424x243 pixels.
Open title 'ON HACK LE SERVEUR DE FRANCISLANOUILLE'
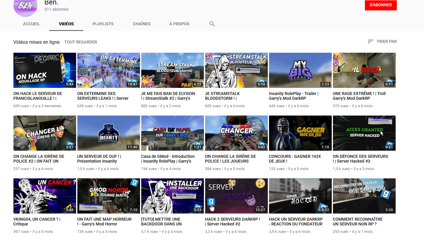tap(38, 96)
